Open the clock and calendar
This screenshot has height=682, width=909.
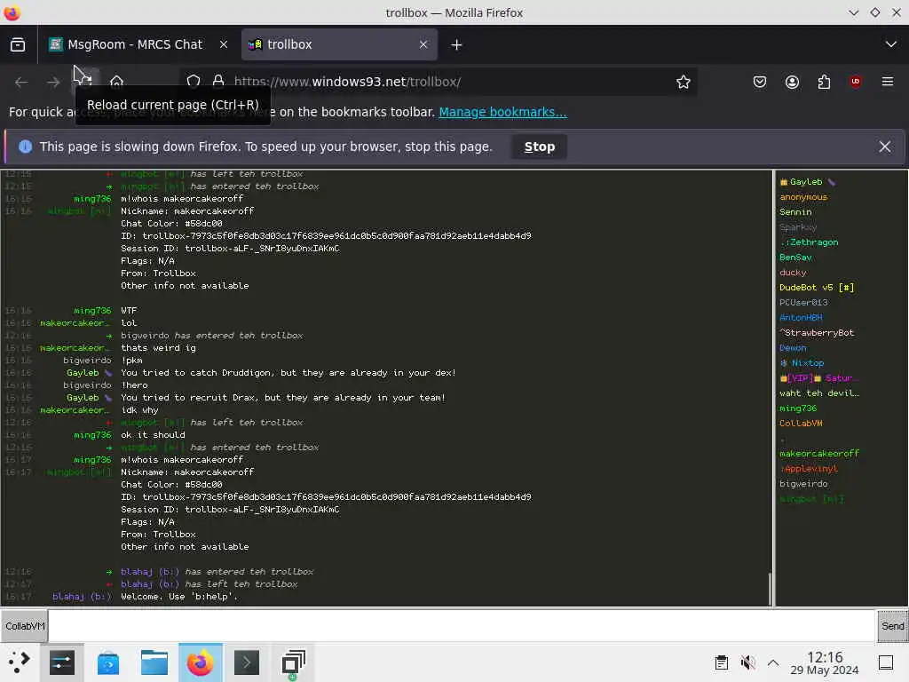click(825, 662)
